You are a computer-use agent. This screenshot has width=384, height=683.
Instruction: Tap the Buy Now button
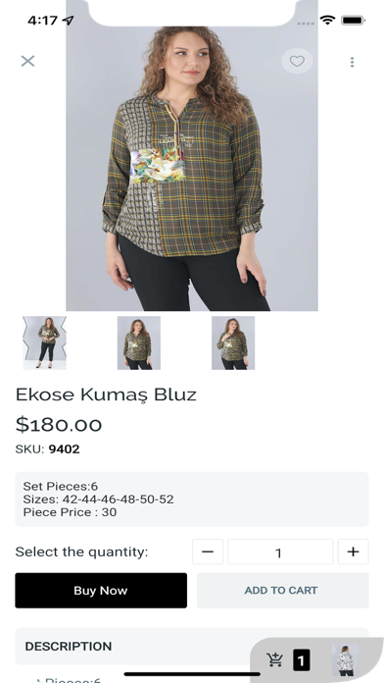[101, 590]
